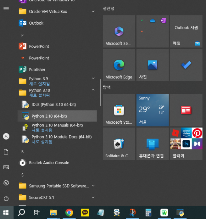Open the Documents shortcut in the sidebar
The height and width of the screenshot is (219, 206).
(x=6, y=152)
